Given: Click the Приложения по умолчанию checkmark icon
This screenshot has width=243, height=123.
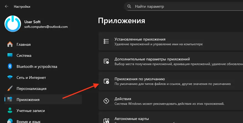Looking at the screenshot, I should pos(106,81).
